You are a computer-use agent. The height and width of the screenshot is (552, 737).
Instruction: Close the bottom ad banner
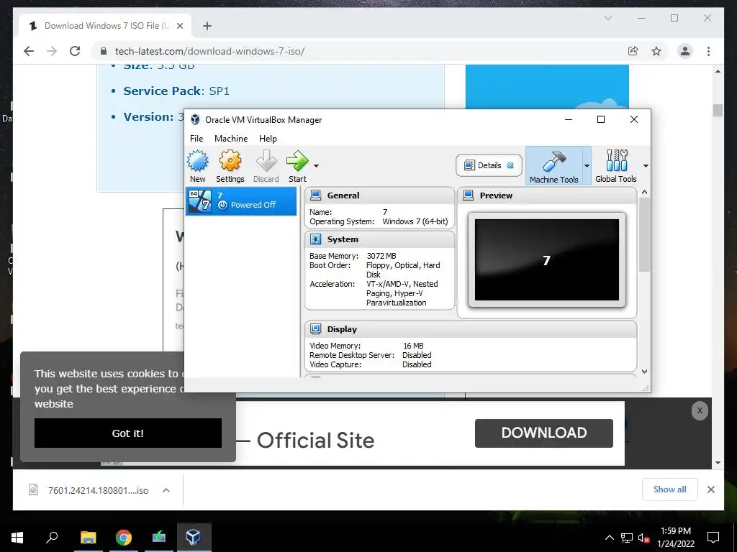(700, 410)
